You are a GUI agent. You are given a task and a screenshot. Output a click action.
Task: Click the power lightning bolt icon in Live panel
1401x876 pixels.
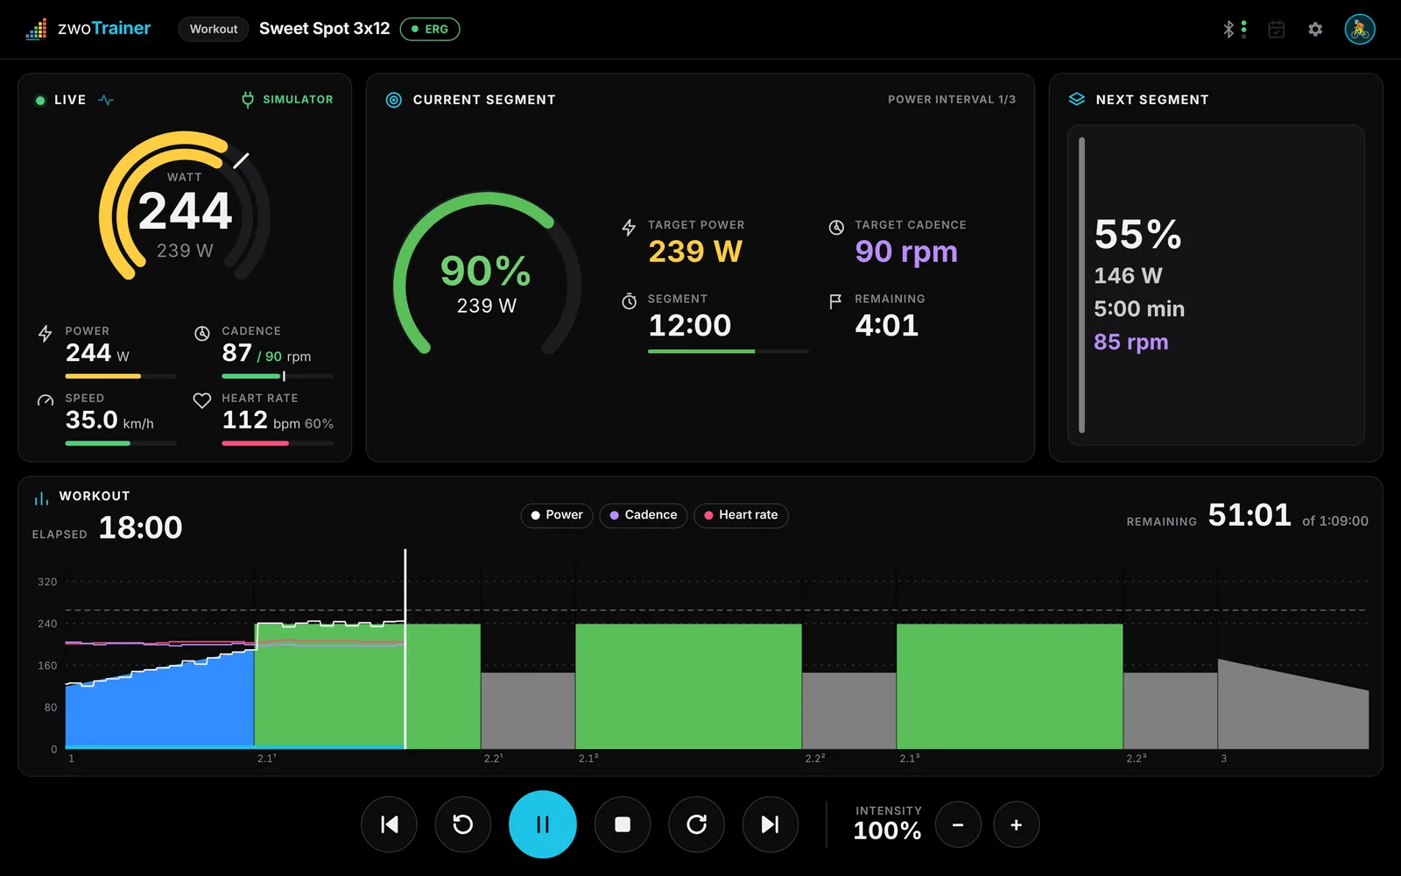(46, 334)
